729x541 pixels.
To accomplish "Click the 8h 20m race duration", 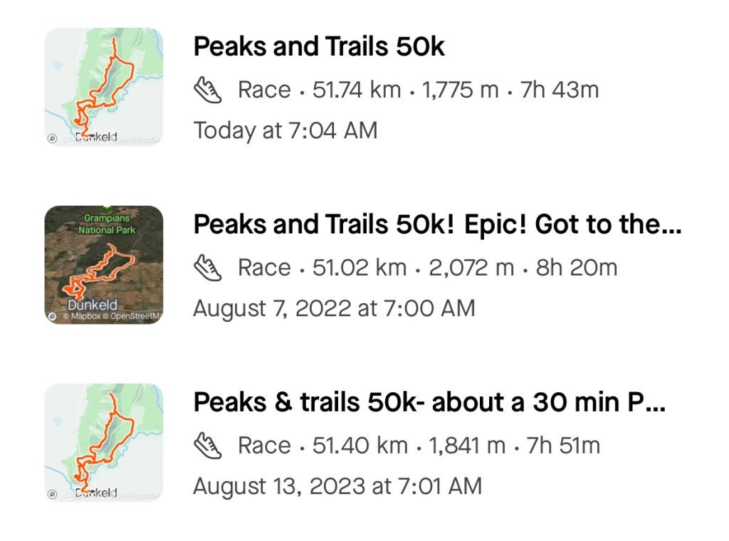I will [x=578, y=268].
